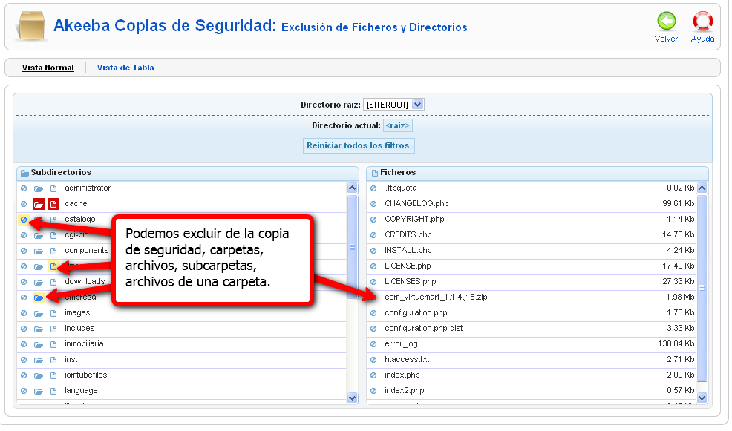The height and width of the screenshot is (431, 732).
Task: Click the Ficheros panel header
Action: (x=539, y=174)
